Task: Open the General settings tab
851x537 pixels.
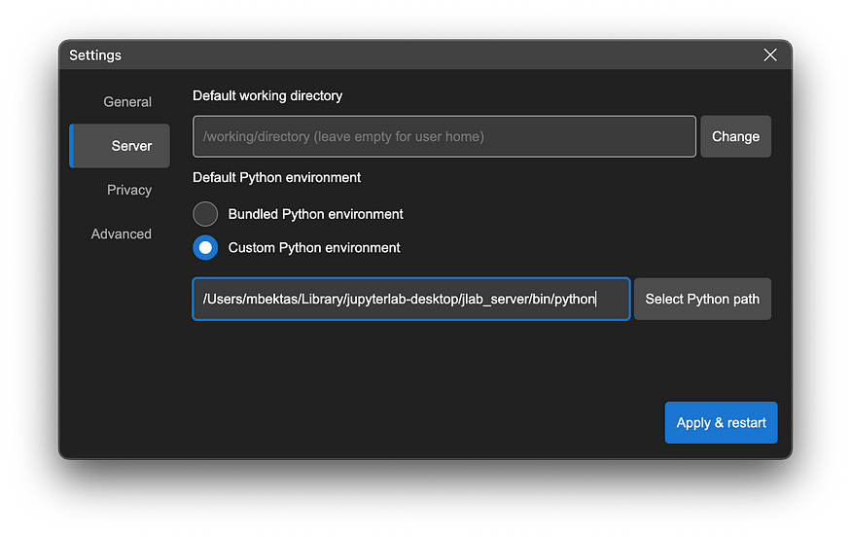Action: (x=127, y=102)
